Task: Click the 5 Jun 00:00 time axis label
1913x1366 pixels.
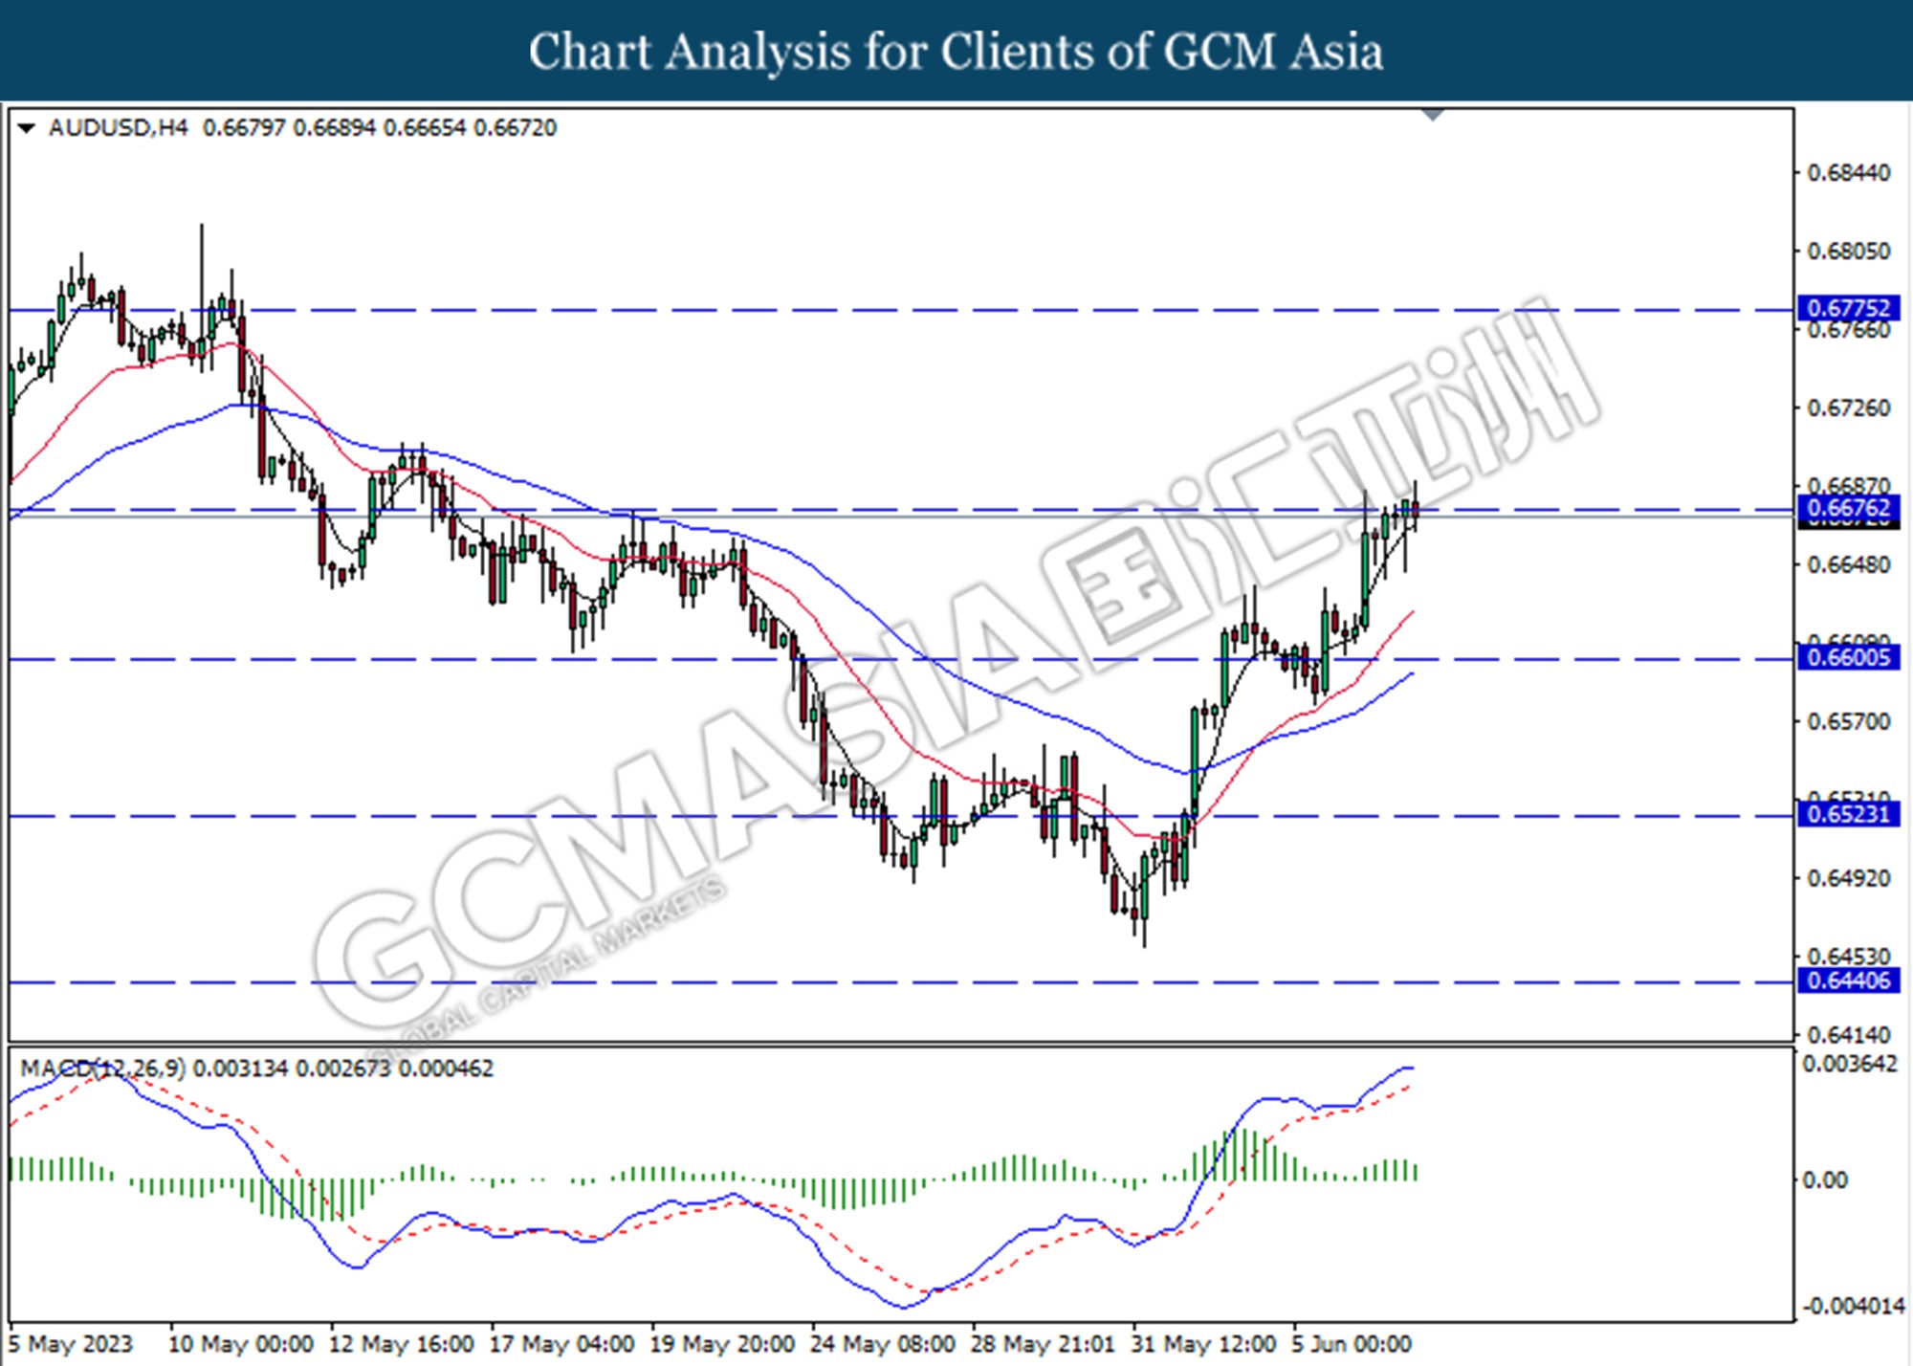Action: [x=1352, y=1345]
